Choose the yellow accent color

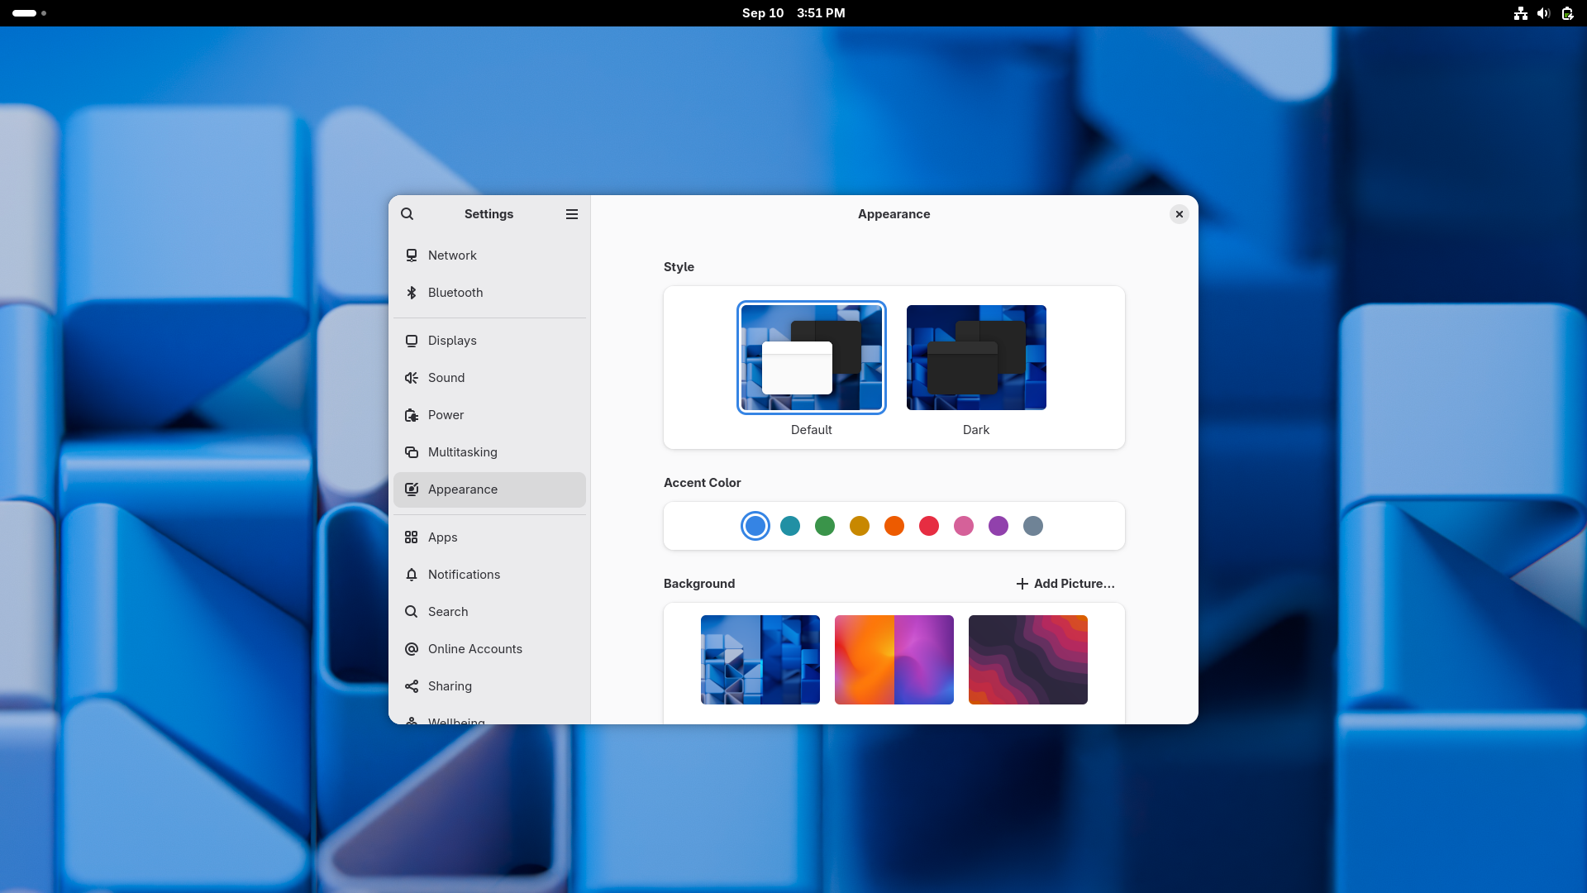pos(860,526)
